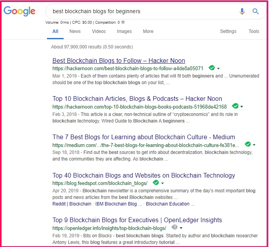The height and width of the screenshot is (247, 269).
Task: Open 'Top 9 Blockchain Blogs for Executives' result
Action: [x=137, y=220]
